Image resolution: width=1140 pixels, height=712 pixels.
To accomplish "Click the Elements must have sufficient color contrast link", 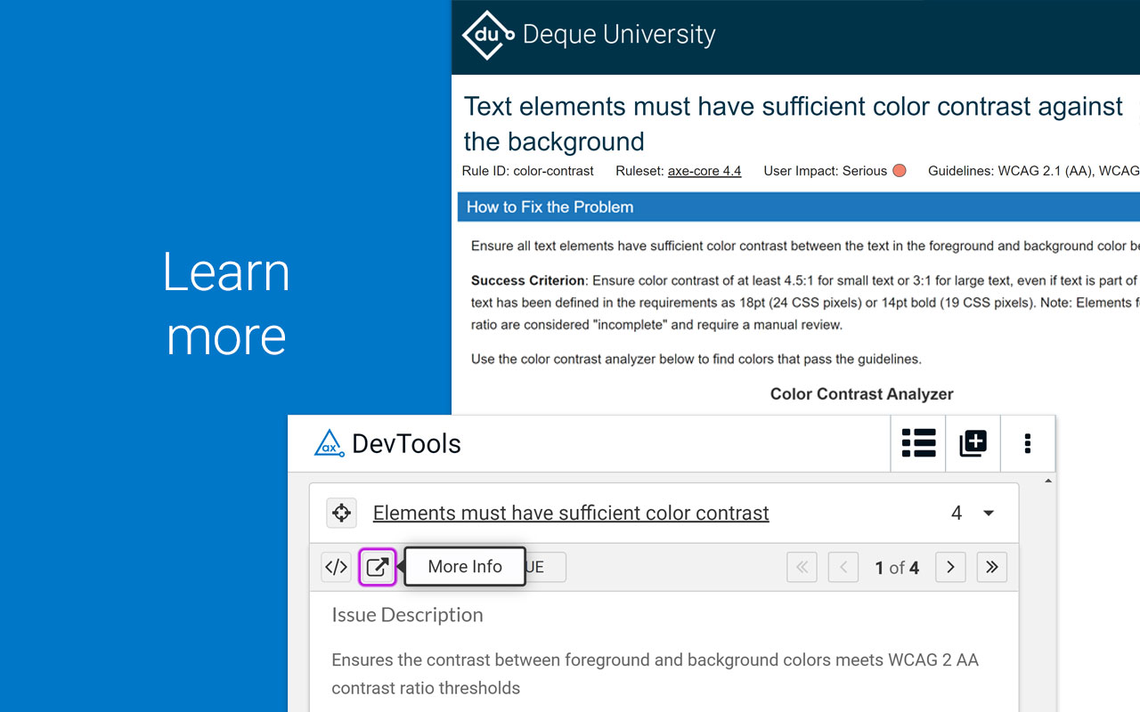I will pyautogui.click(x=571, y=513).
